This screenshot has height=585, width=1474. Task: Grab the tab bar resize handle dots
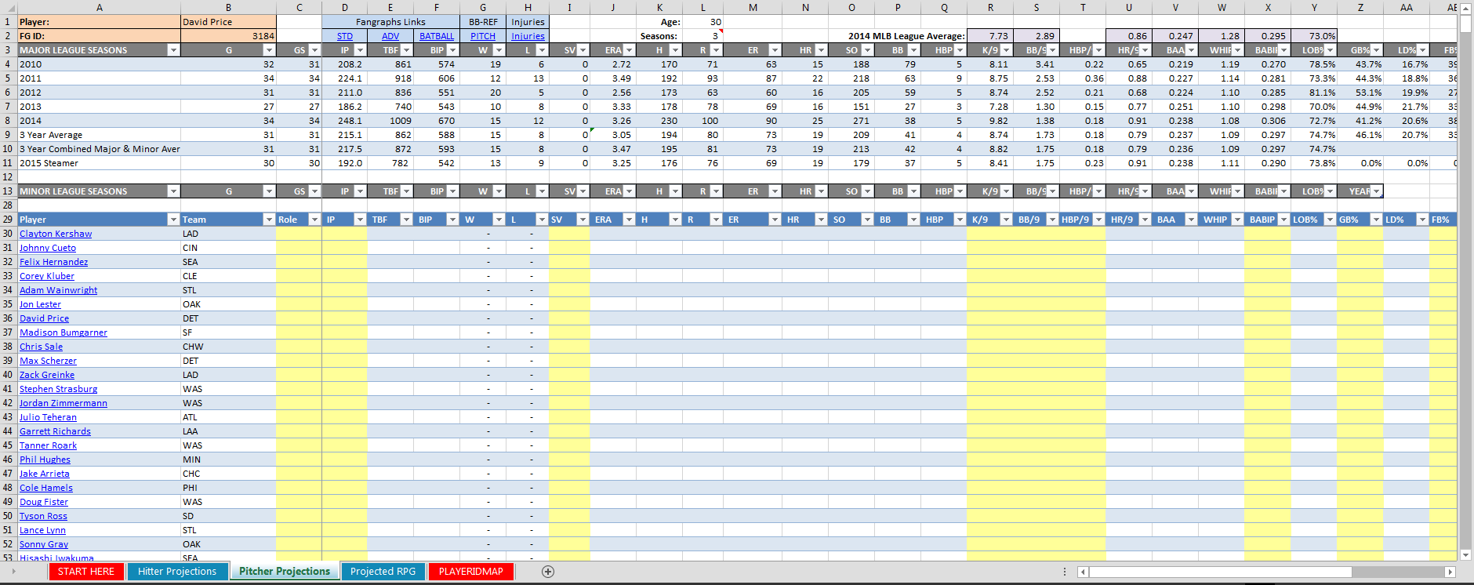click(1064, 572)
